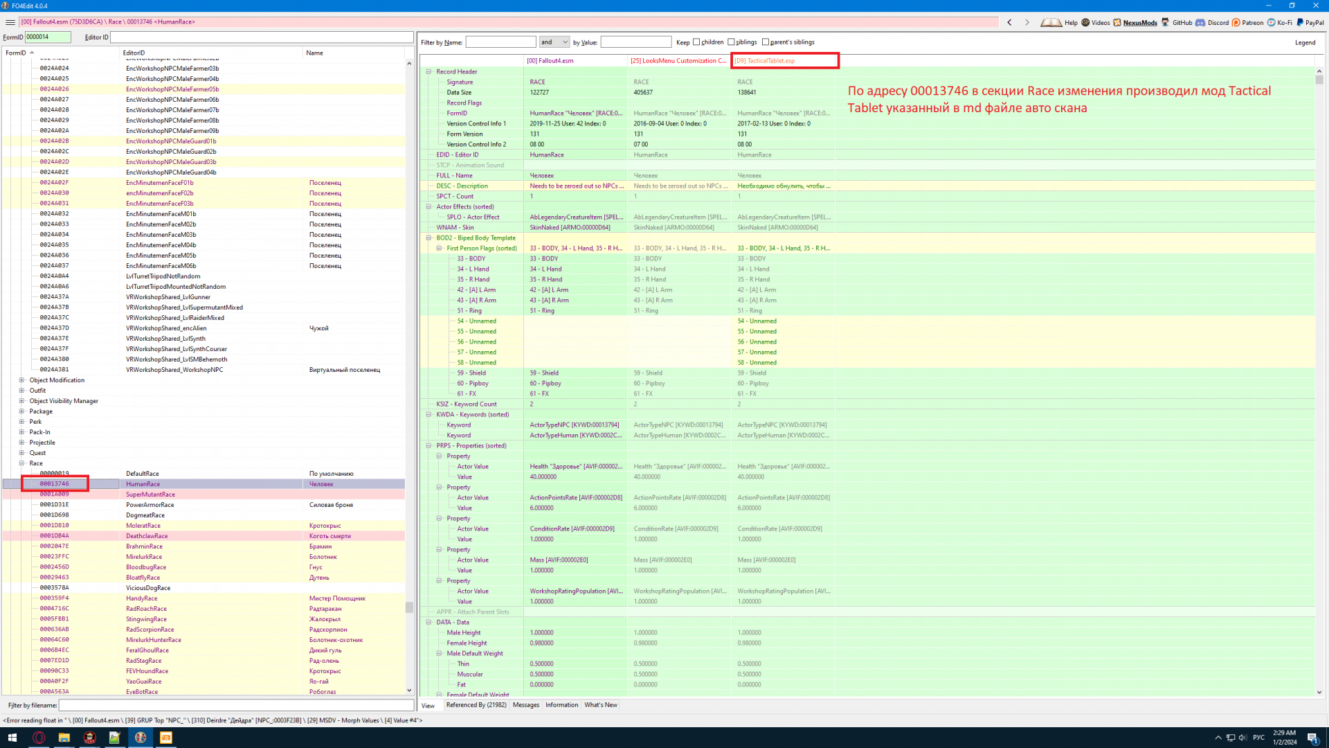Switch to the Messages tab
Image resolution: width=1329 pixels, height=748 pixels.
tap(525, 705)
